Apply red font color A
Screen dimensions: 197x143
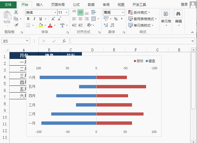tap(50, 25)
